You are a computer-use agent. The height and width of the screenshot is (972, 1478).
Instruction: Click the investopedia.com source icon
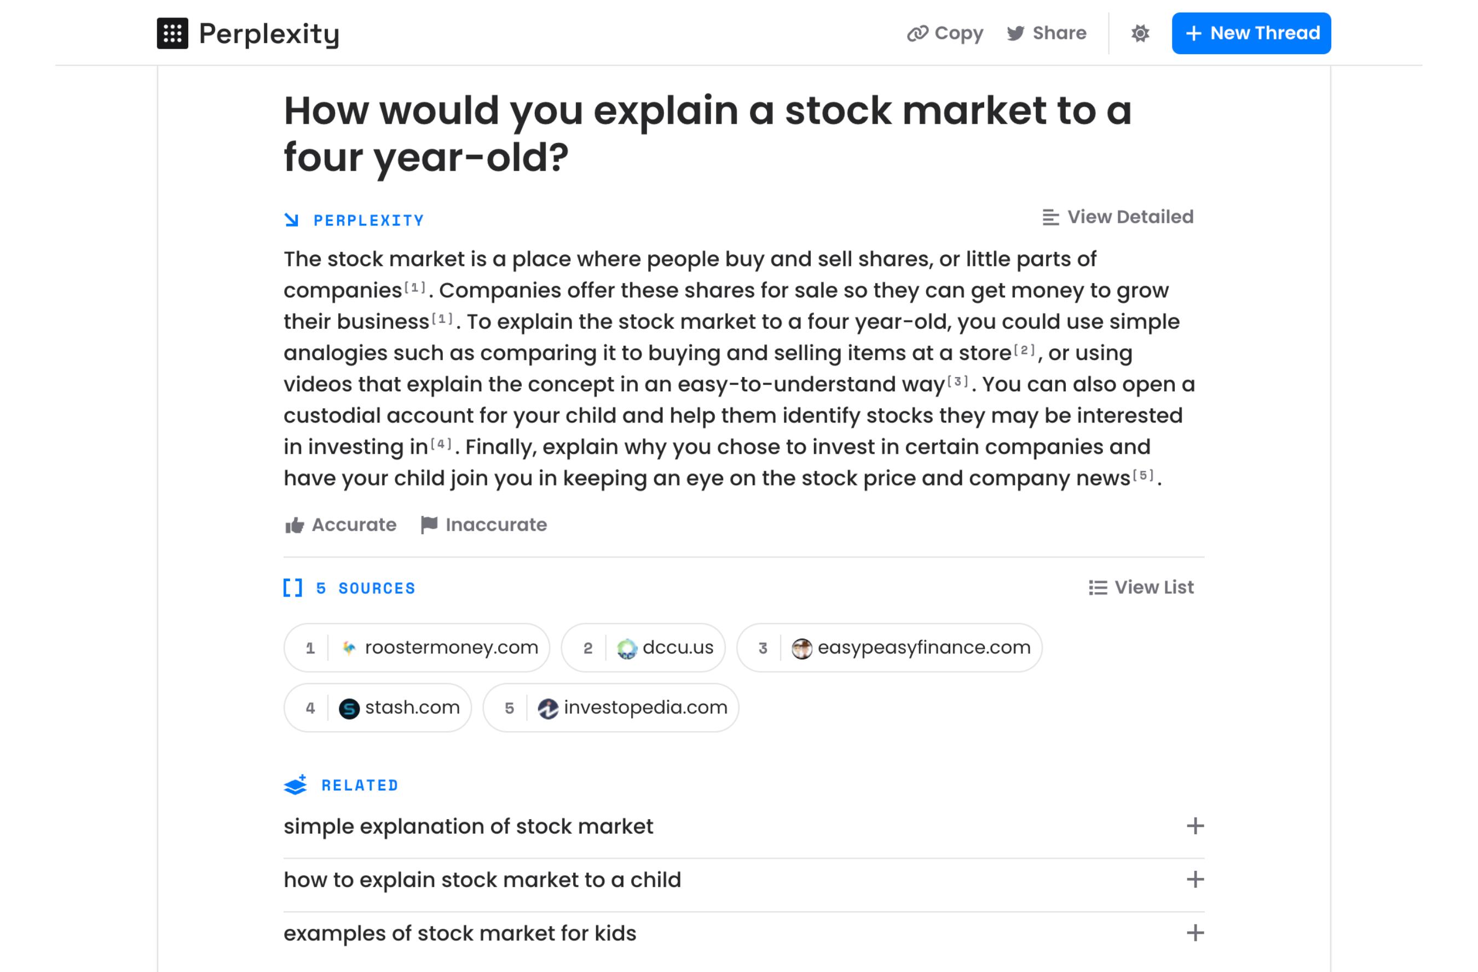(x=548, y=708)
